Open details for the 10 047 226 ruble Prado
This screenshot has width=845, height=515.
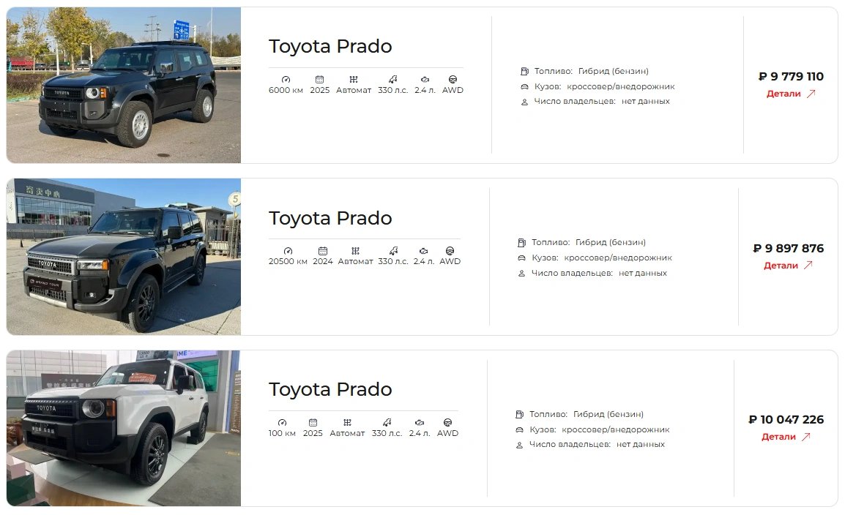(786, 437)
